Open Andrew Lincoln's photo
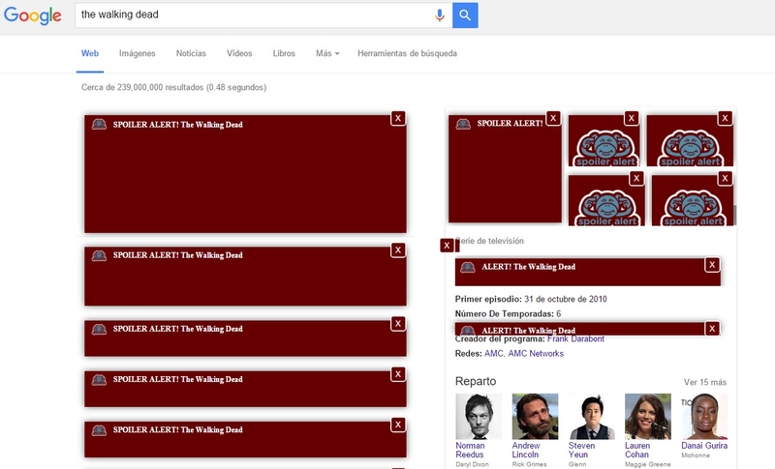The height and width of the screenshot is (469, 775). [535, 416]
